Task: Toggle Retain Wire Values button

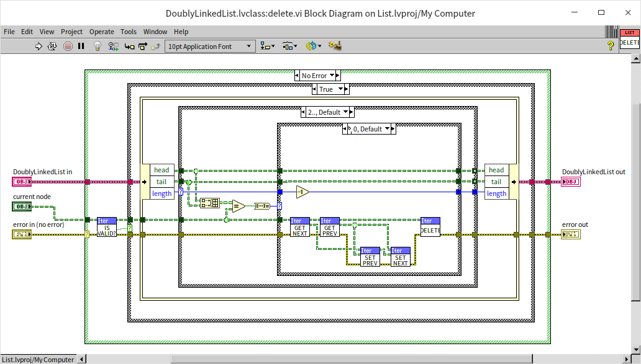Action: pos(113,46)
